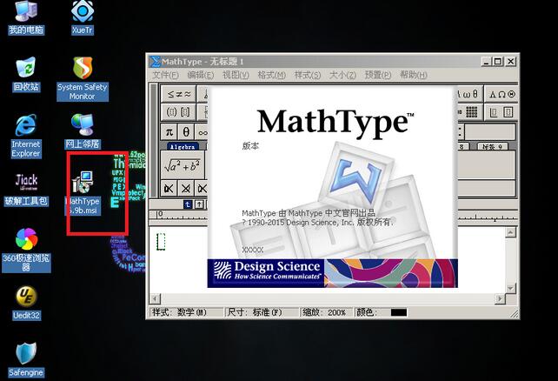558x381 pixels.
Task: Select the 回收站 recycle bin icon
Action: pos(26,75)
